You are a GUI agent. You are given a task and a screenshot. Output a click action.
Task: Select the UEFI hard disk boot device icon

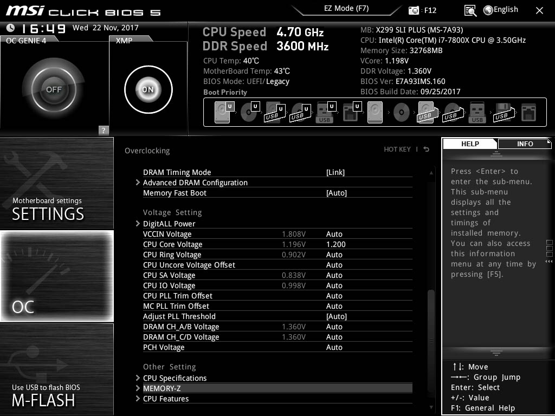pyautogui.click(x=224, y=112)
